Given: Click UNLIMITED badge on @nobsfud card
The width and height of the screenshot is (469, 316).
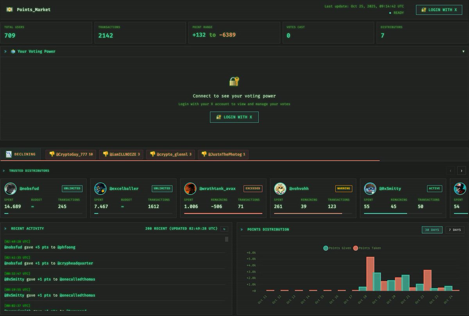Looking at the screenshot, I should [72, 189].
